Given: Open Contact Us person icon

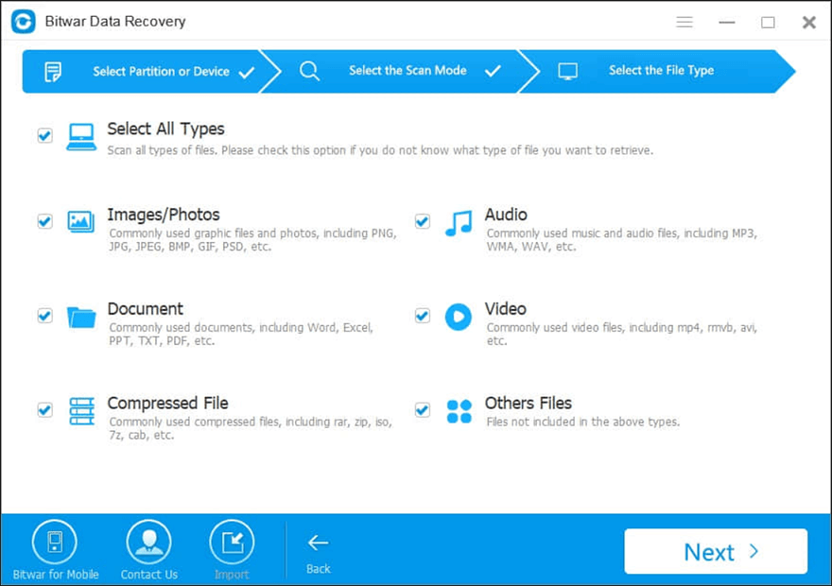Looking at the screenshot, I should click(x=149, y=542).
